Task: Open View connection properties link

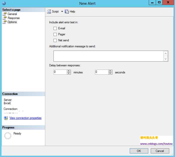Action: coord(25,118)
